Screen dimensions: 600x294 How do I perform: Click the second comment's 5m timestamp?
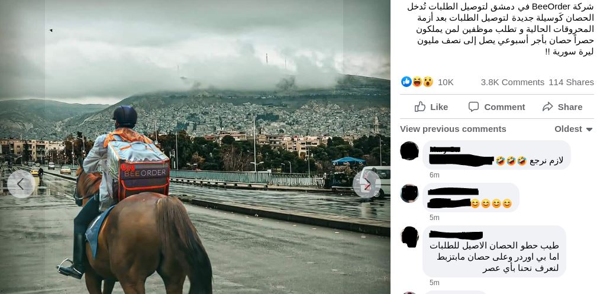434,218
